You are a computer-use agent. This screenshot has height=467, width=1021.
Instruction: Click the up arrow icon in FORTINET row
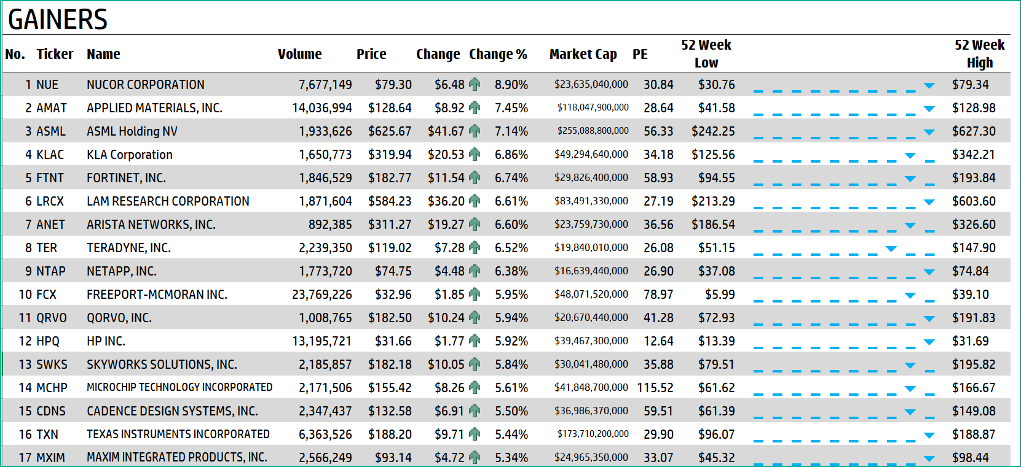pos(475,178)
